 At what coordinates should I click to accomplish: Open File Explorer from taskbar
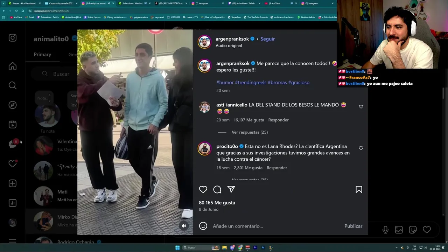pos(224,247)
